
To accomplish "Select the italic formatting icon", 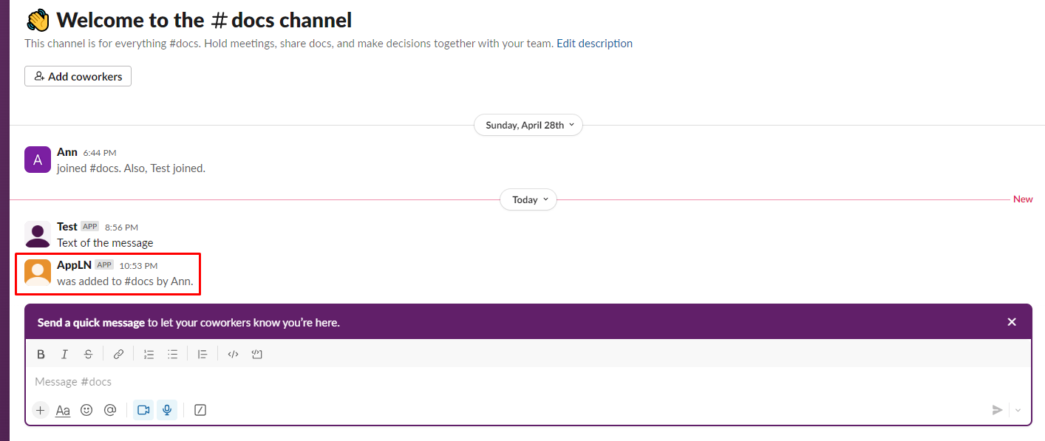I will (64, 354).
